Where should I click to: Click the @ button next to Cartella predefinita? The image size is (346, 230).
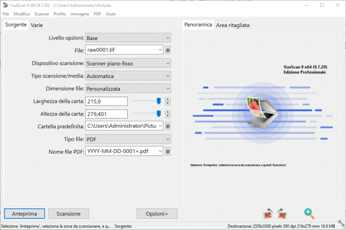168,126
